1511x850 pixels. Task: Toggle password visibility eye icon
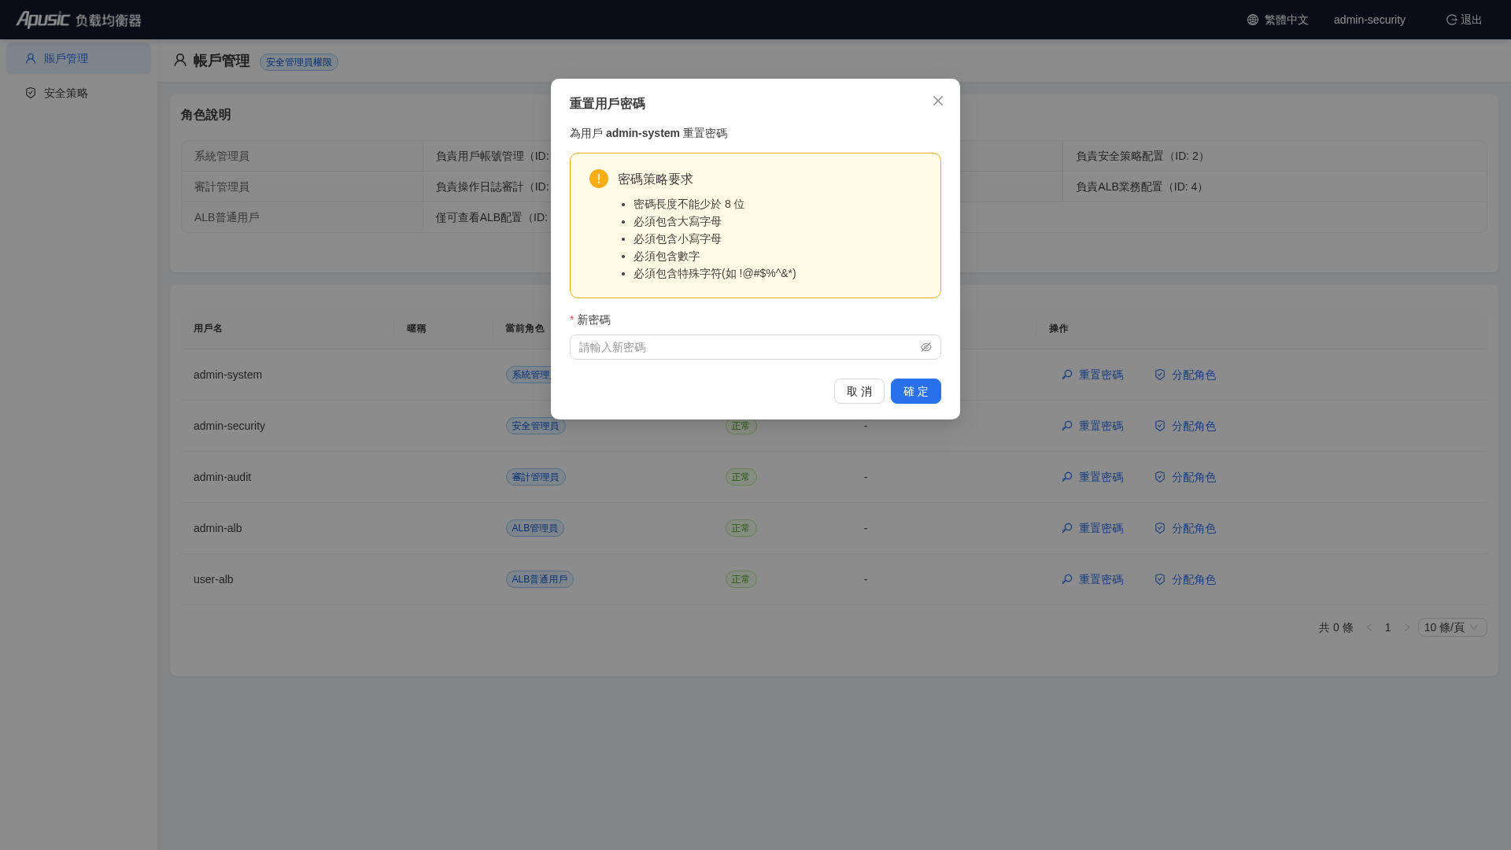(x=926, y=347)
